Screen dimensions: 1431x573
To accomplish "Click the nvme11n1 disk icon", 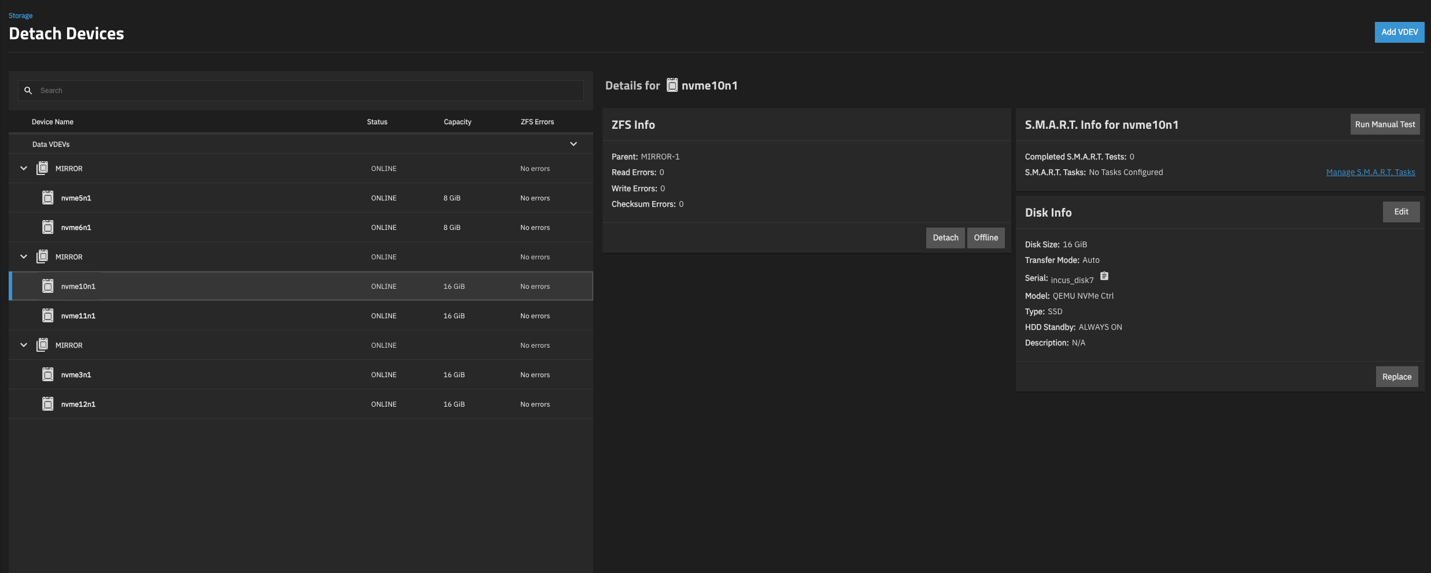I will pos(48,315).
